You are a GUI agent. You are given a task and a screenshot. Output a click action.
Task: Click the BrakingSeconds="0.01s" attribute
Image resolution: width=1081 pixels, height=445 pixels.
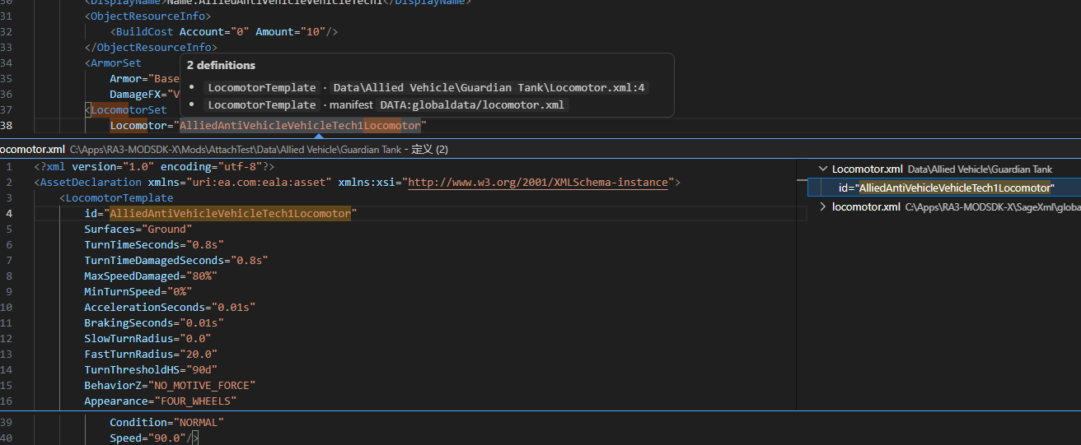point(154,322)
